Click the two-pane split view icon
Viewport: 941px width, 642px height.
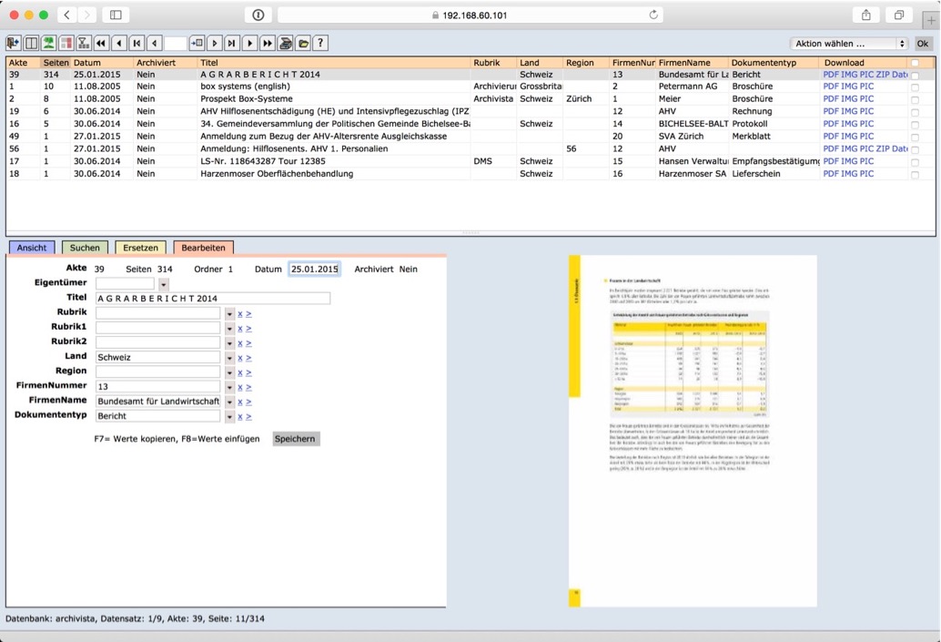(31, 44)
